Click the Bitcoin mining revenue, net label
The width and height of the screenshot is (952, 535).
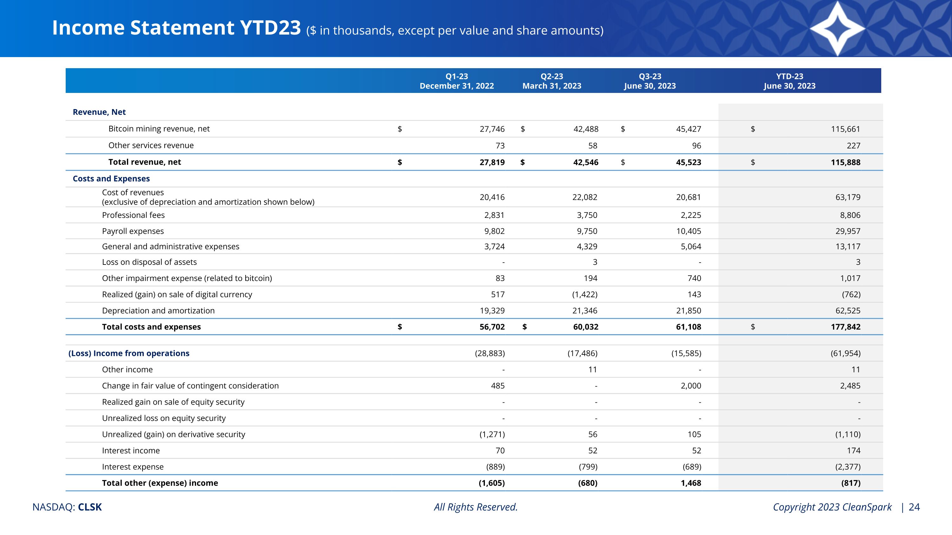pyautogui.click(x=159, y=128)
